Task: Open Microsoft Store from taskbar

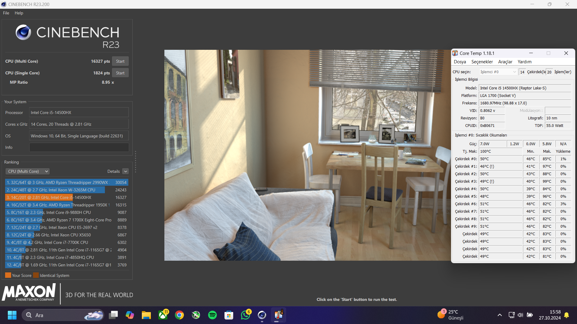Action: pyautogui.click(x=229, y=315)
